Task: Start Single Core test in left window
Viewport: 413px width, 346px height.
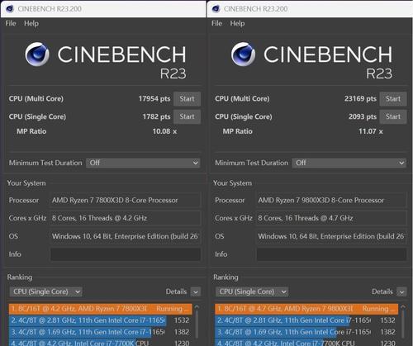Action: 187,116
